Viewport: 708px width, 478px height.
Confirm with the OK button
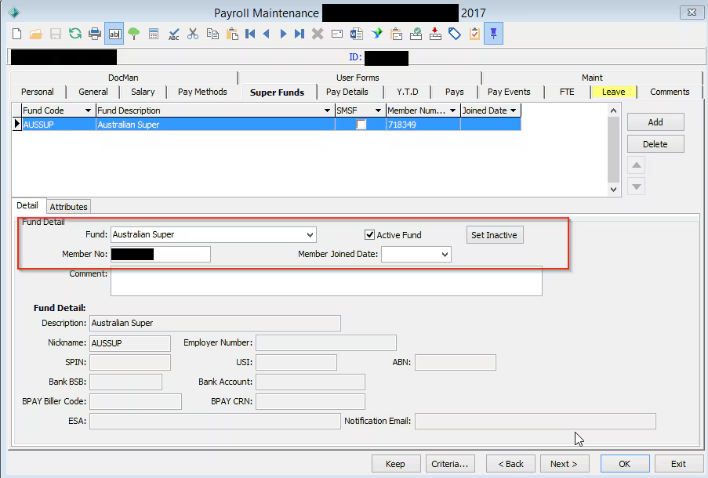[625, 464]
